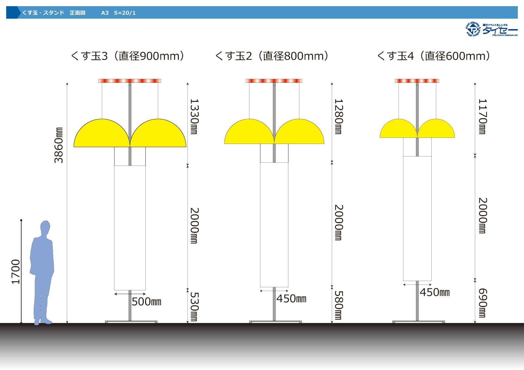This screenshot has height=370, width=524.
Task: Click the くす玉3（直径900mm） heading
Action: pos(127,56)
